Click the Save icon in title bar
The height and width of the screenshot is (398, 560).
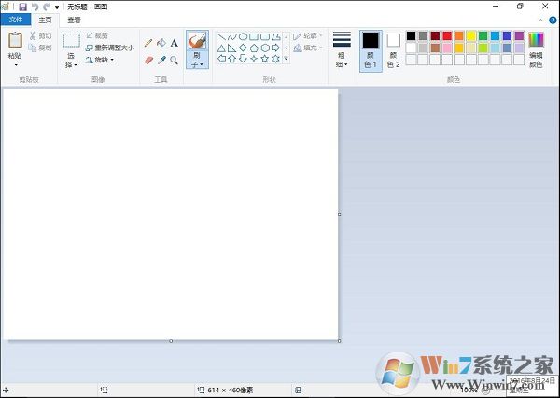coord(22,7)
